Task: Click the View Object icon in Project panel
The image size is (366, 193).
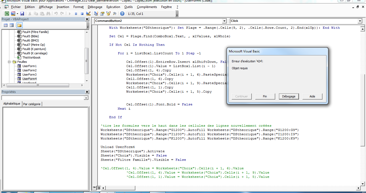Action: (11, 25)
